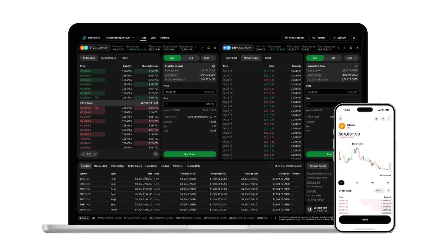Expand the phone Order book to fullscreen
The width and height of the screenshot is (436, 234).
[x=389, y=191]
